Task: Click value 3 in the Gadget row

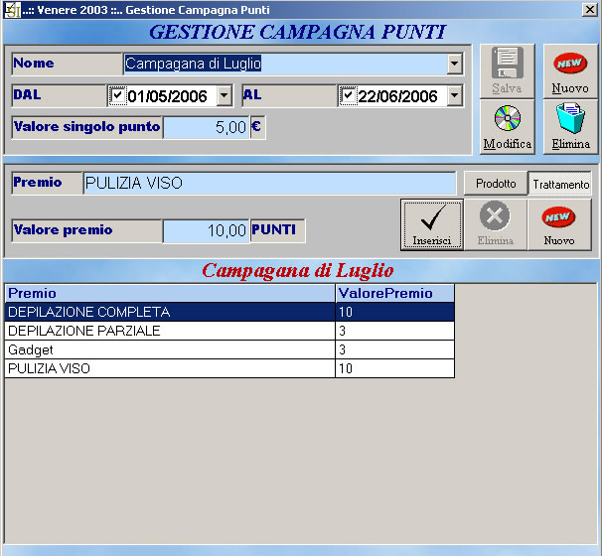Action: tap(394, 349)
